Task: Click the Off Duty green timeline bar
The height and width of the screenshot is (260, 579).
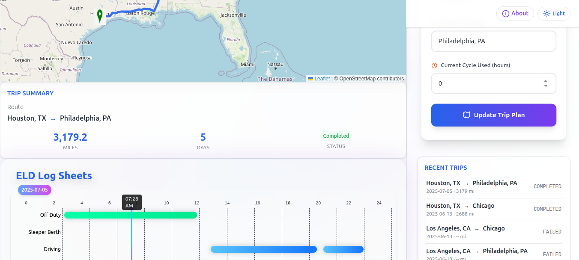Action: pyautogui.click(x=131, y=215)
